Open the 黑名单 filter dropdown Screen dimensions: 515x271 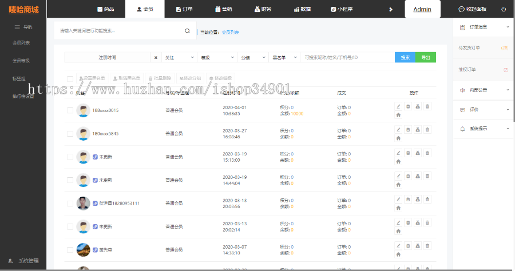284,58
